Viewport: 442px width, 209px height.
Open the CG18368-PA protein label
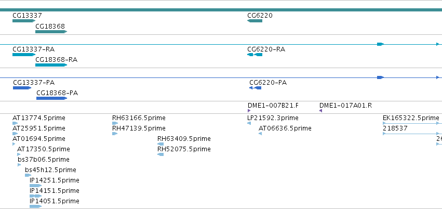pyautogui.click(x=57, y=93)
